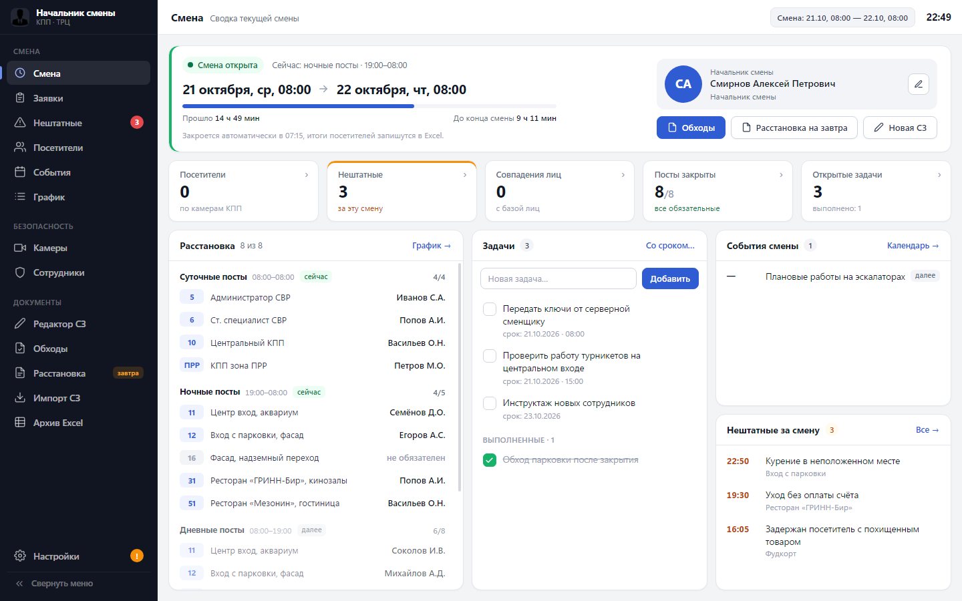Click the calendar icon next to События
Viewport: 962px width, 601px height.
20,172
